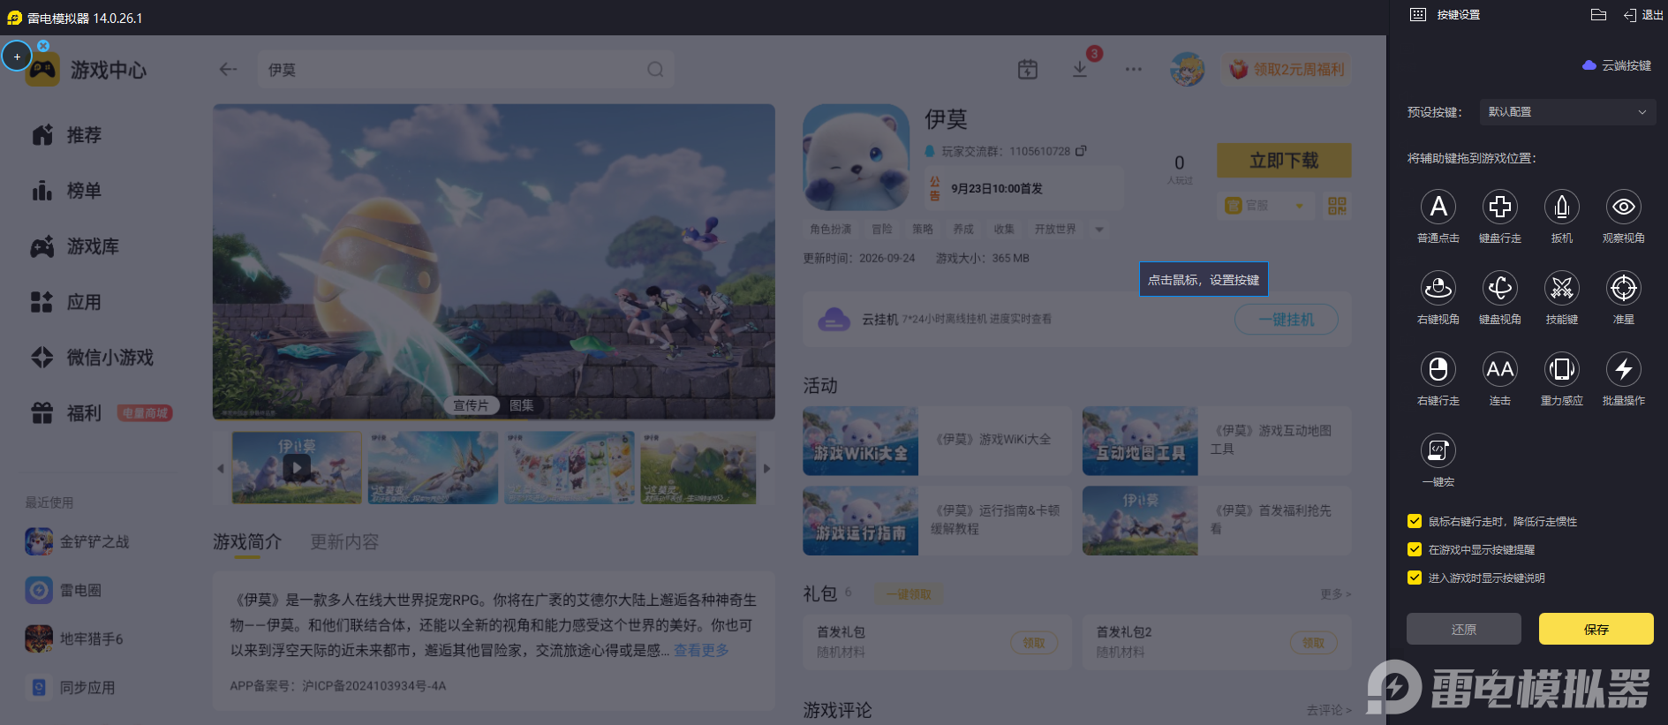Select the 批量操作 lightning icon
Image resolution: width=1668 pixels, height=725 pixels.
point(1624,369)
